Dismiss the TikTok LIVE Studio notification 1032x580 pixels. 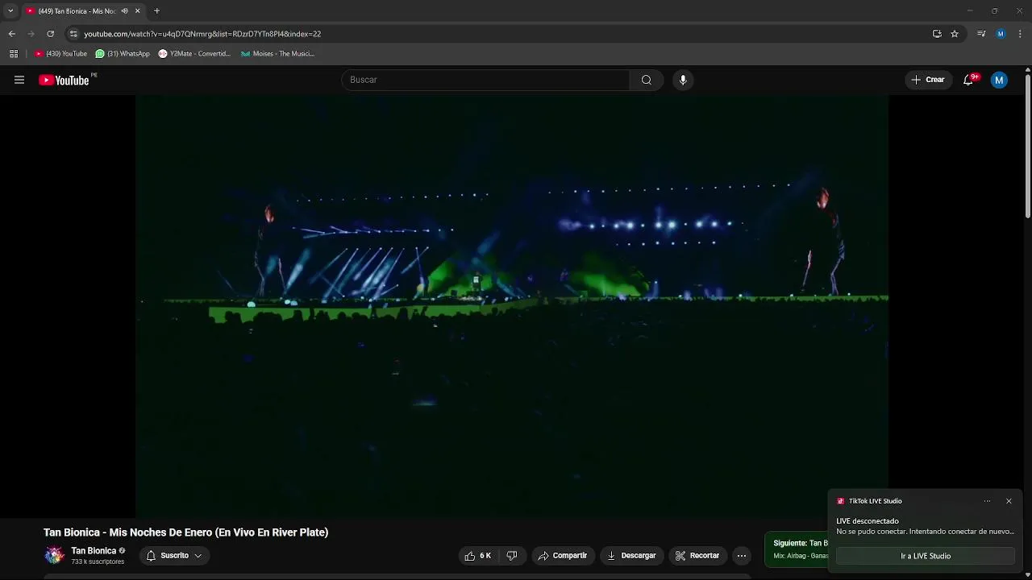(1009, 501)
